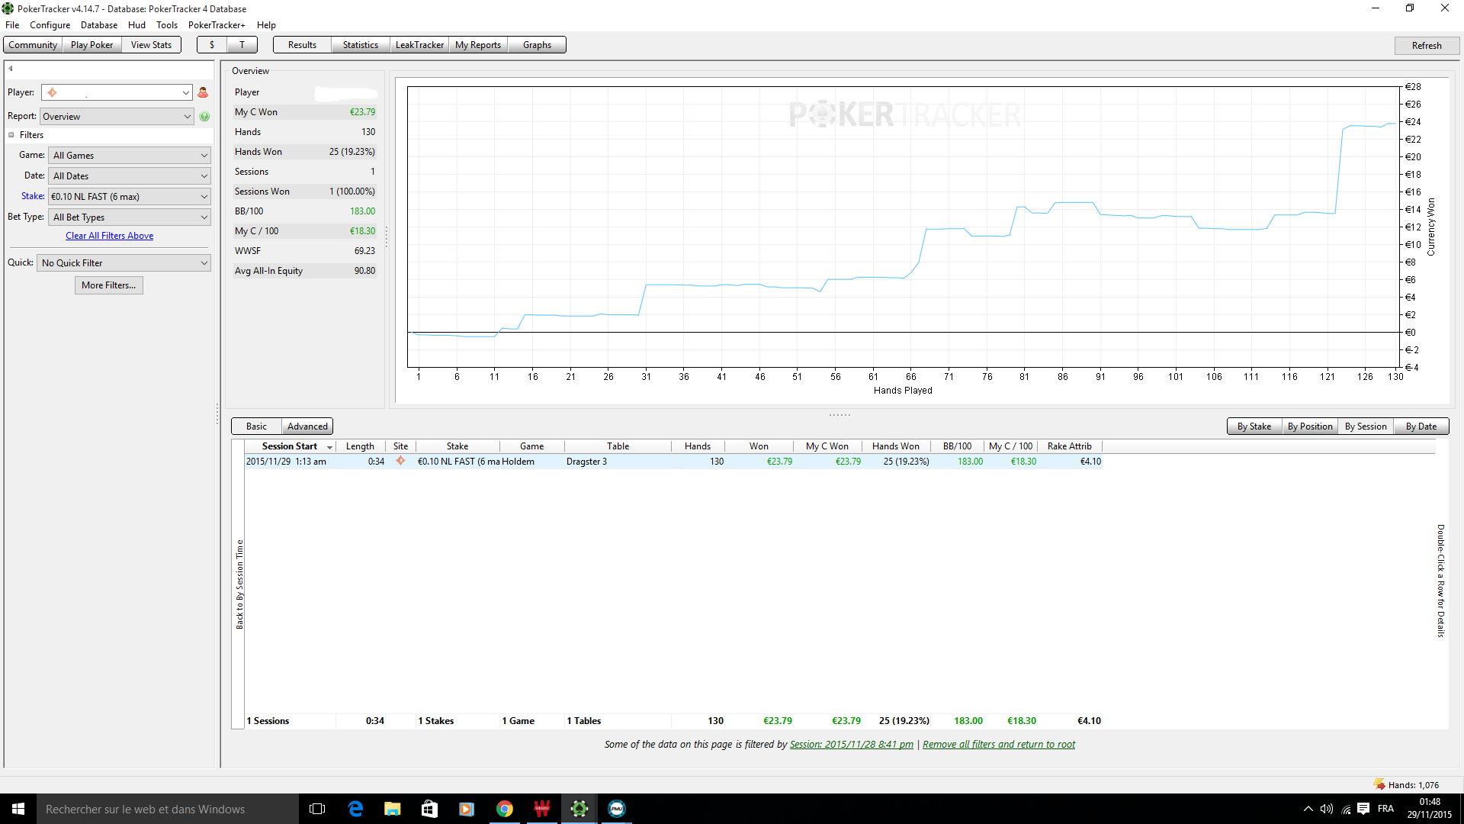
Task: Switch to the Play Poker tab
Action: coord(91,45)
